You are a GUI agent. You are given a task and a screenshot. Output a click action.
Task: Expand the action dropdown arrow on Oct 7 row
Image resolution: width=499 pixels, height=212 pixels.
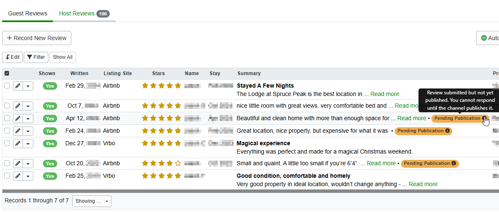tap(28, 106)
